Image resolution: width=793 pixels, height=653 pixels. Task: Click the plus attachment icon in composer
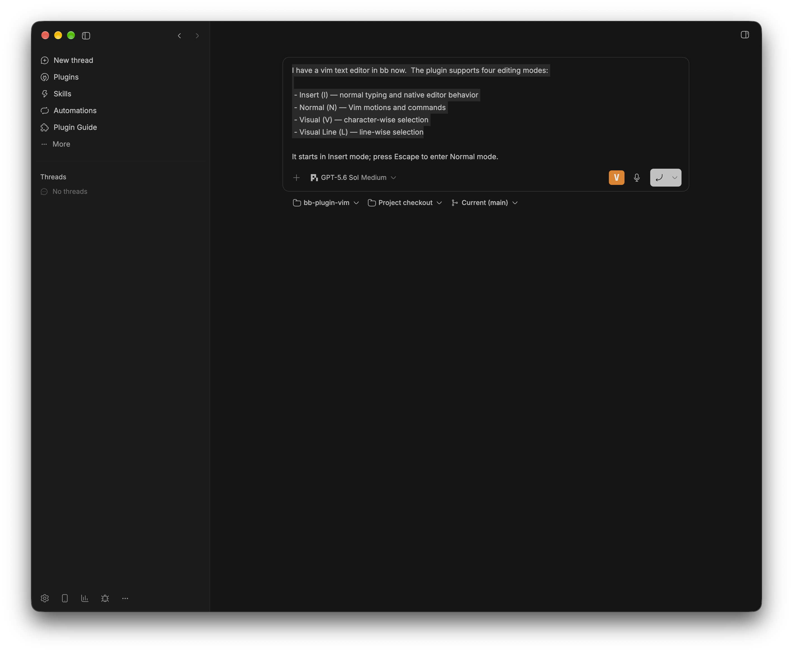click(296, 178)
